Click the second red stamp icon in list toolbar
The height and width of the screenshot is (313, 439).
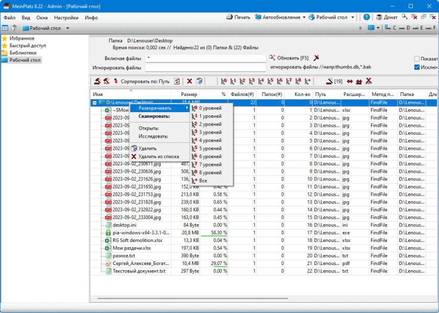pos(106,81)
